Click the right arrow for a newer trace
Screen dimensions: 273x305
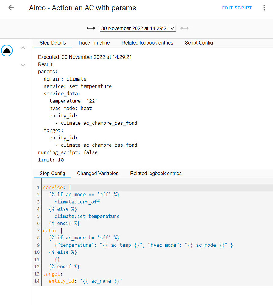185,28
